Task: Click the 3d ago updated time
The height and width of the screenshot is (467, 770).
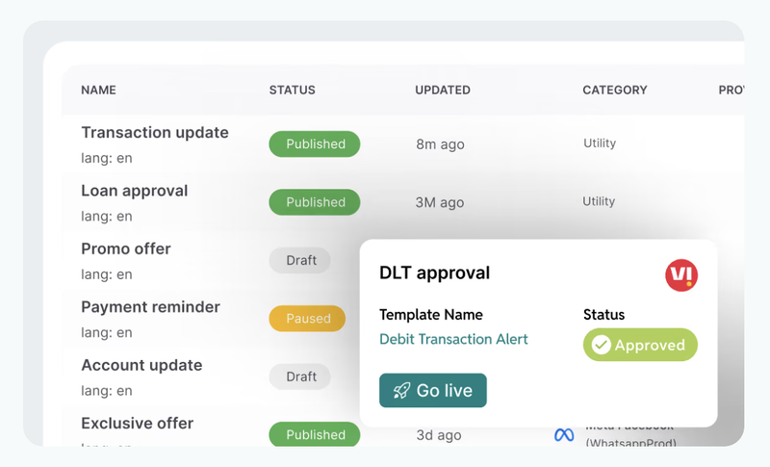Action: click(439, 435)
